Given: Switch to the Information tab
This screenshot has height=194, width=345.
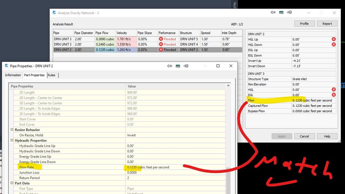Looking at the screenshot, I should pos(13,75).
